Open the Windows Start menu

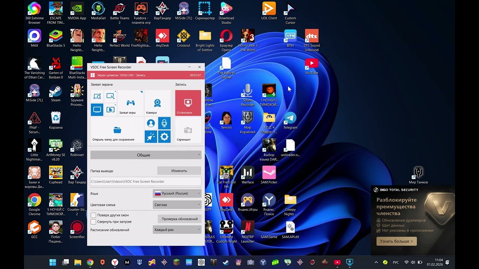pyautogui.click(x=53, y=262)
